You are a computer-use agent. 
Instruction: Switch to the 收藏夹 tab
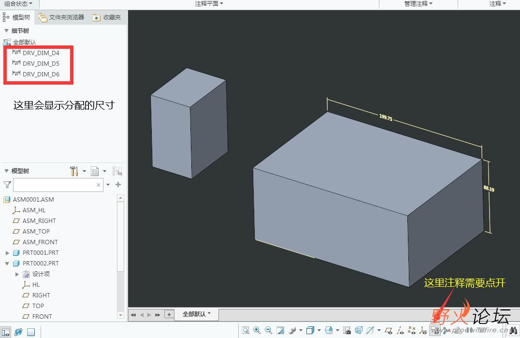click(x=107, y=17)
